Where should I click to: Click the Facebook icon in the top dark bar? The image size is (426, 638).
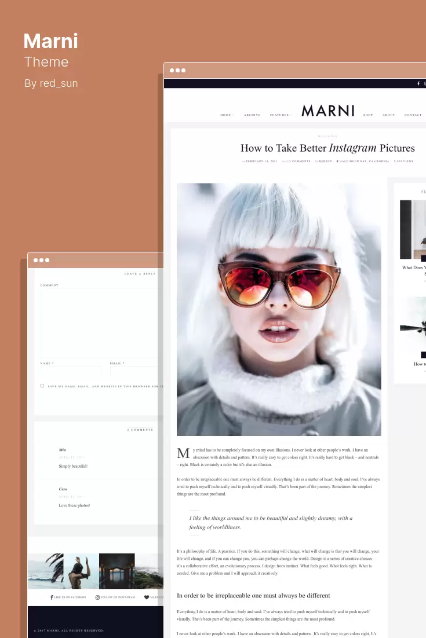coord(418,83)
